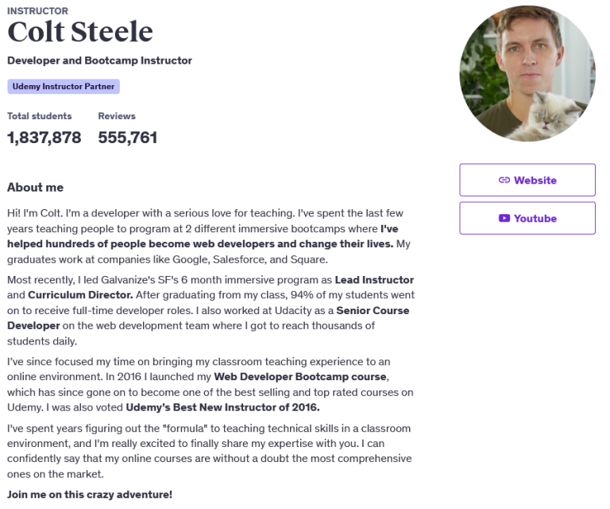
Task: Click the Colt Steele name heading
Action: pyautogui.click(x=80, y=33)
